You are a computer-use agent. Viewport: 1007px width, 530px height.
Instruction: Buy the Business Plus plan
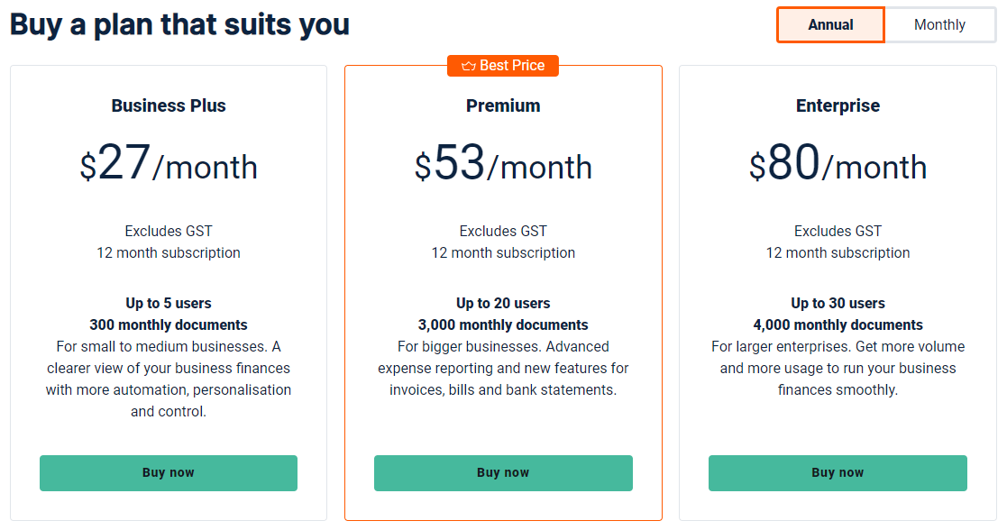click(169, 473)
